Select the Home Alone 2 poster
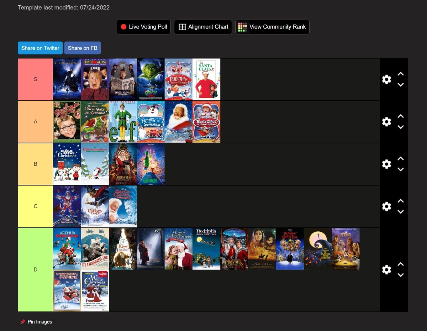The width and height of the screenshot is (427, 331). point(123,79)
